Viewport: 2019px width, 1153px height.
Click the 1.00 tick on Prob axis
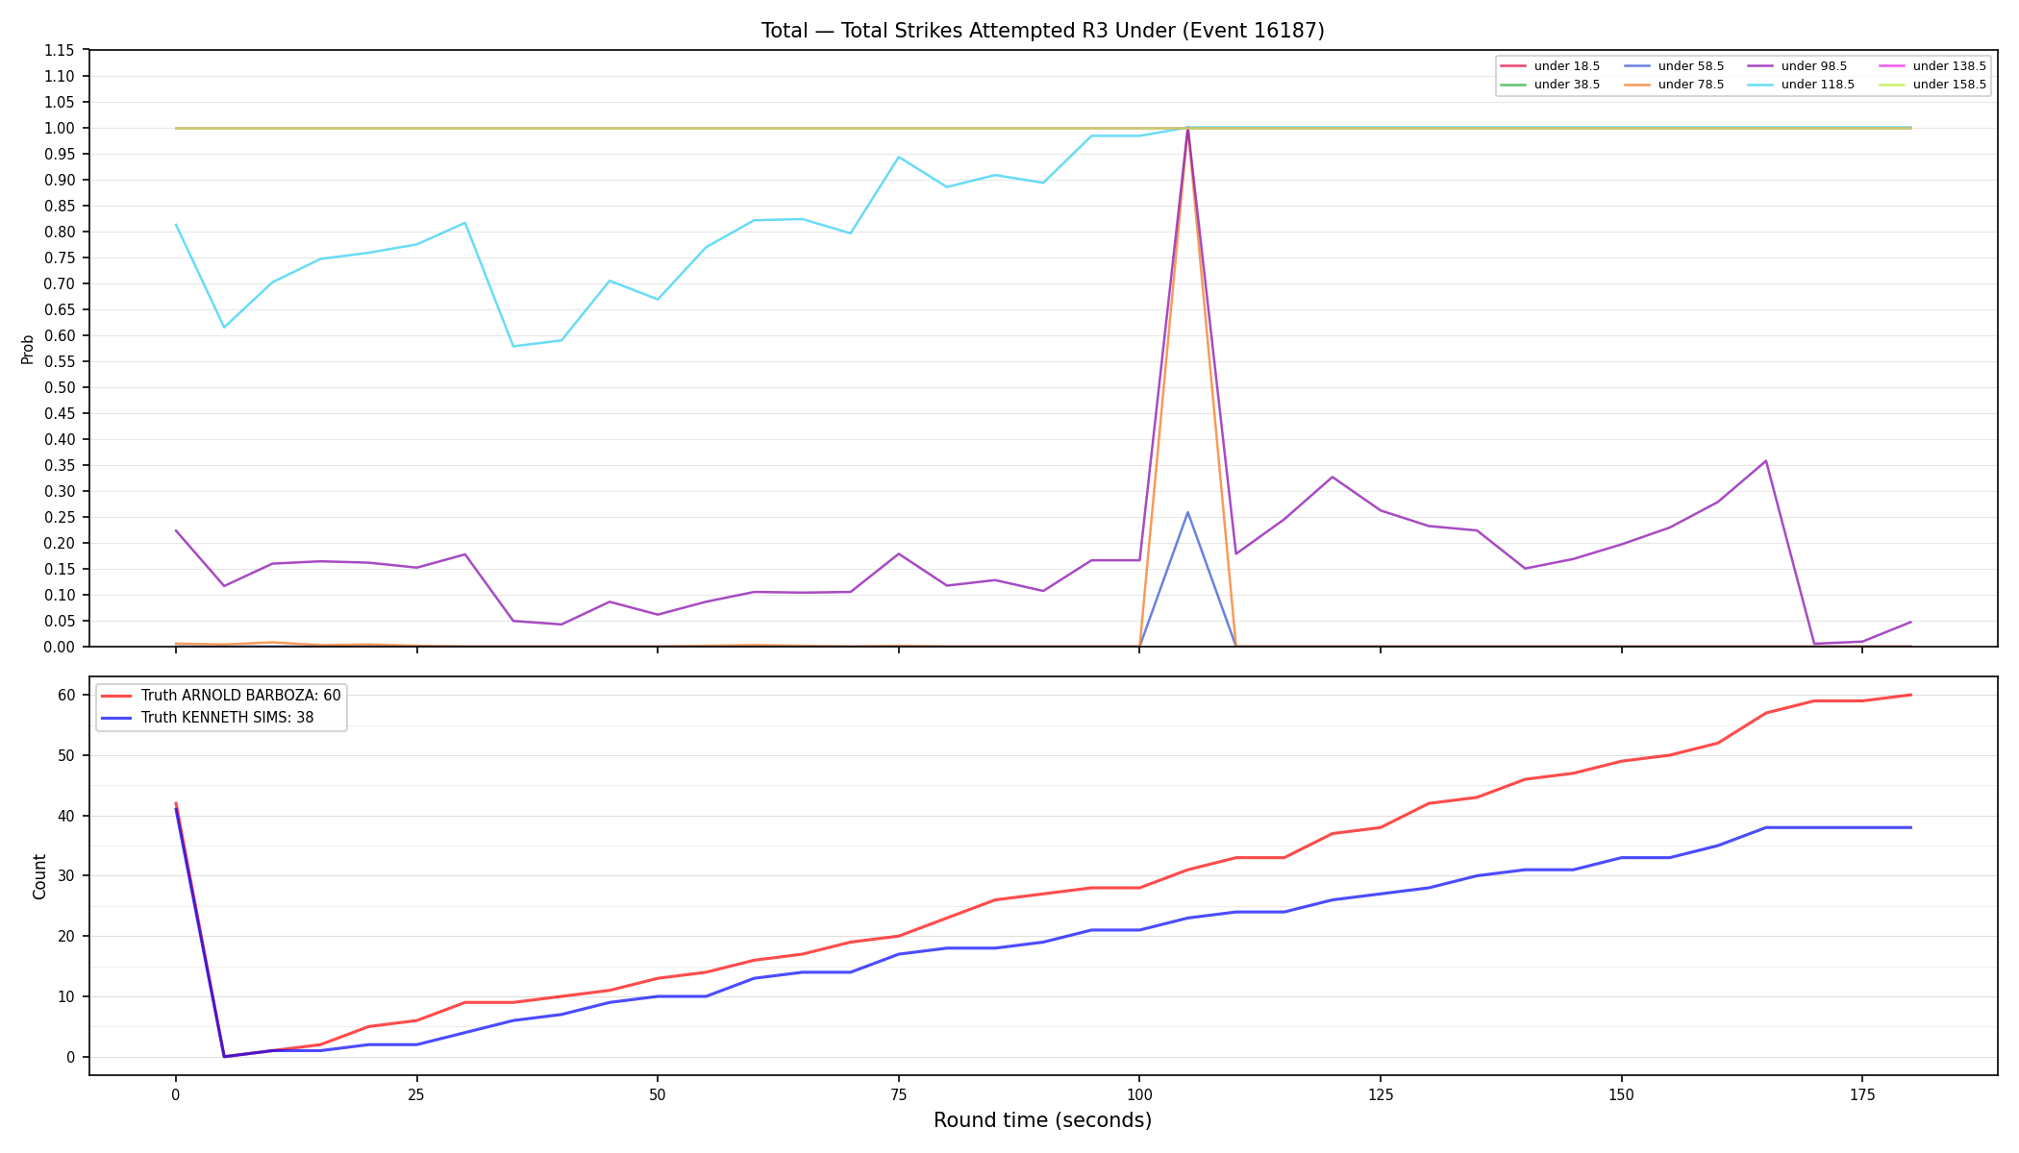point(60,129)
